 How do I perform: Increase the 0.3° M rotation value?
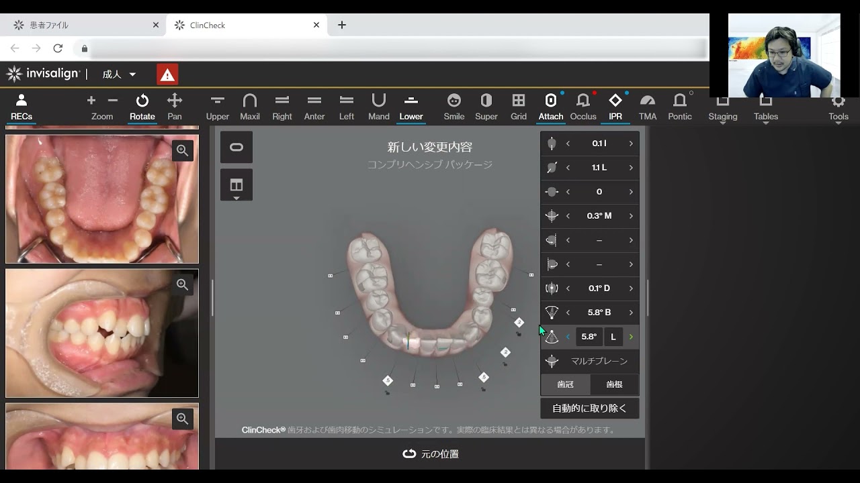[631, 216]
